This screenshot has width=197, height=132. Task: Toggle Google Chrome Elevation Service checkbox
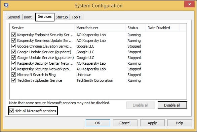coord(13,46)
